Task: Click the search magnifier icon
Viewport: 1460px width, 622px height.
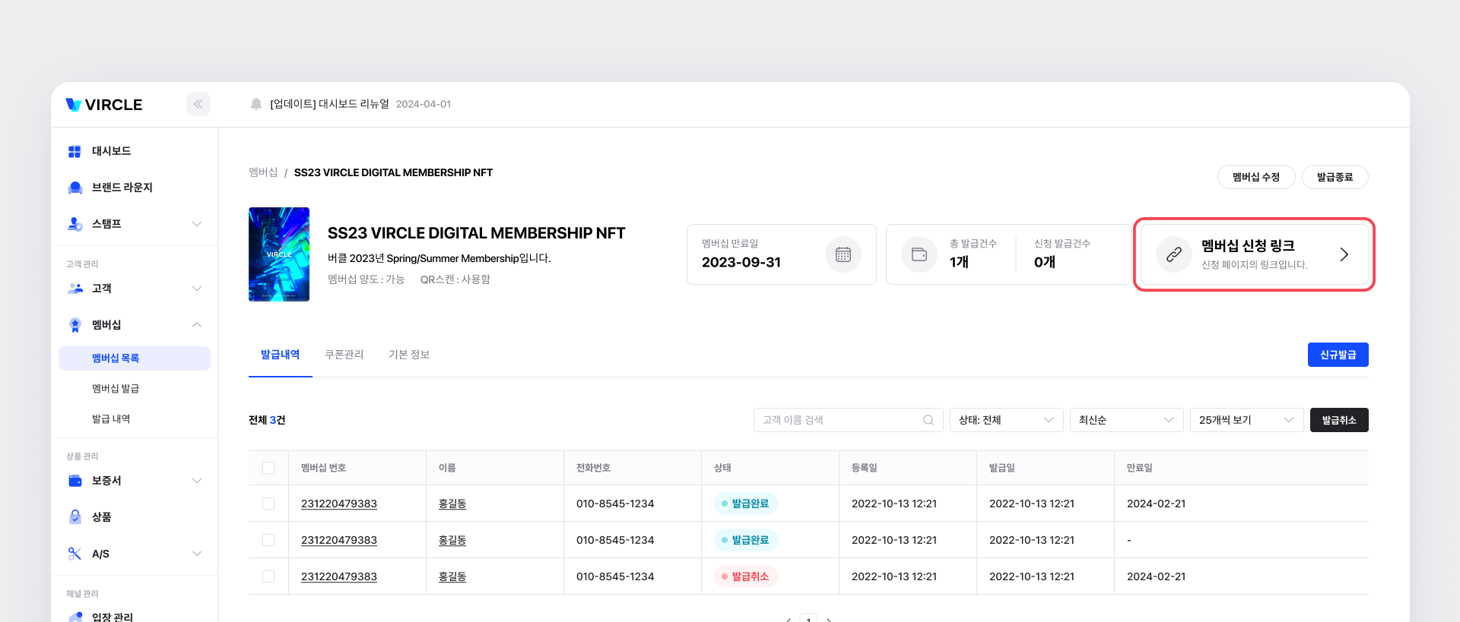Action: coord(928,420)
